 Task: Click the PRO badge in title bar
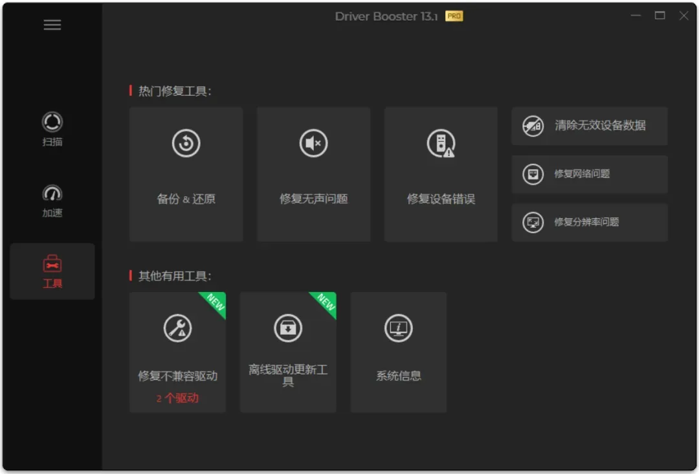click(454, 16)
